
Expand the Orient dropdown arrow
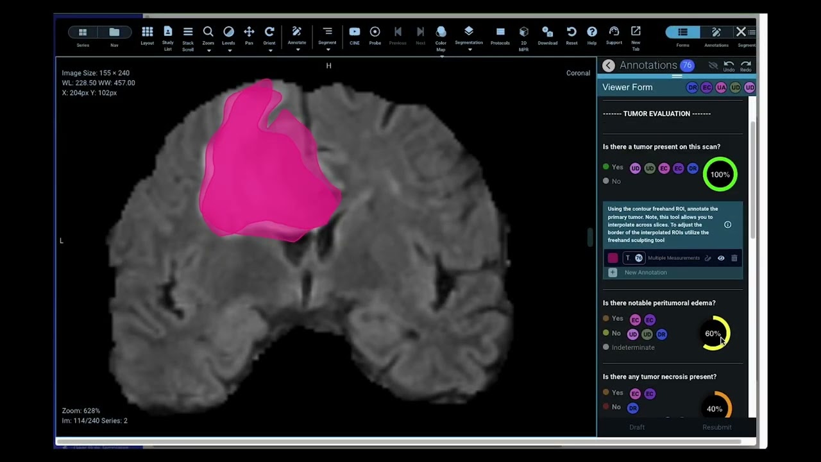click(269, 51)
